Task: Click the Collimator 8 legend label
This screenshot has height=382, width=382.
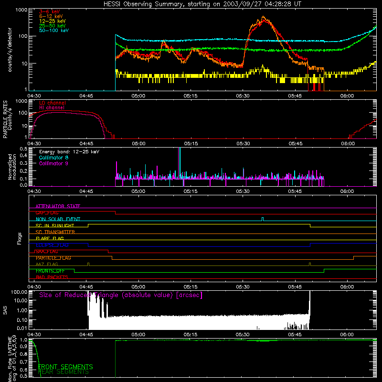Action: tap(53, 158)
